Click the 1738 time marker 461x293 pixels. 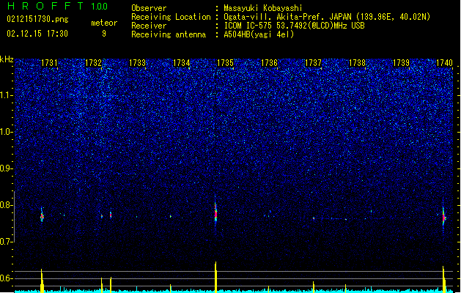click(357, 63)
